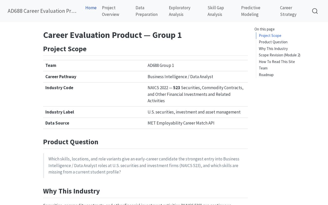Viewport: 328px width, 205px height.
Task: Select the Team row label cell
Action: [94, 66]
